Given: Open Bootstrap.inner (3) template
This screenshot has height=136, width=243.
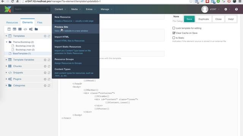Looking at the screenshot, I should pyautogui.click(x=25, y=46).
